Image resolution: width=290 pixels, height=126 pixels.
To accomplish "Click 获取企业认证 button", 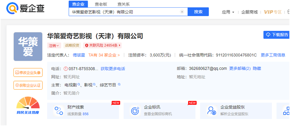I will 28,85.
